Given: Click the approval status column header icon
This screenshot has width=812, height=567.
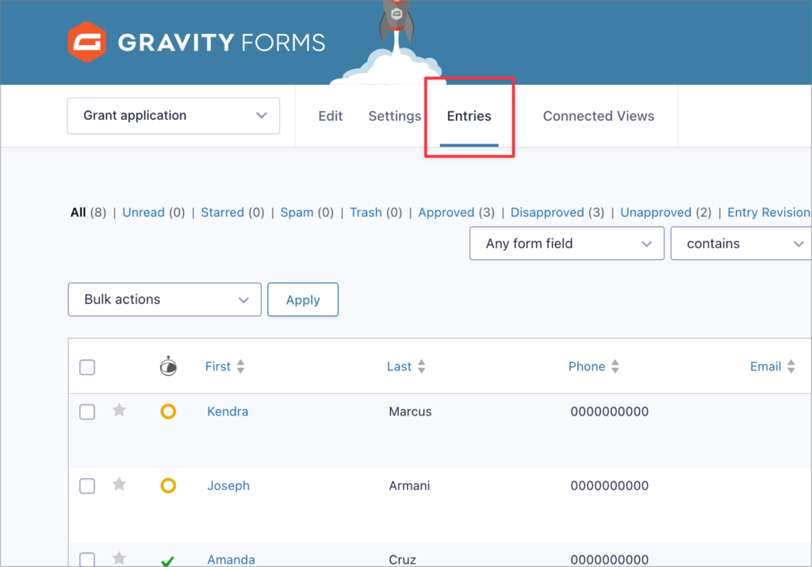Looking at the screenshot, I should coord(168,366).
